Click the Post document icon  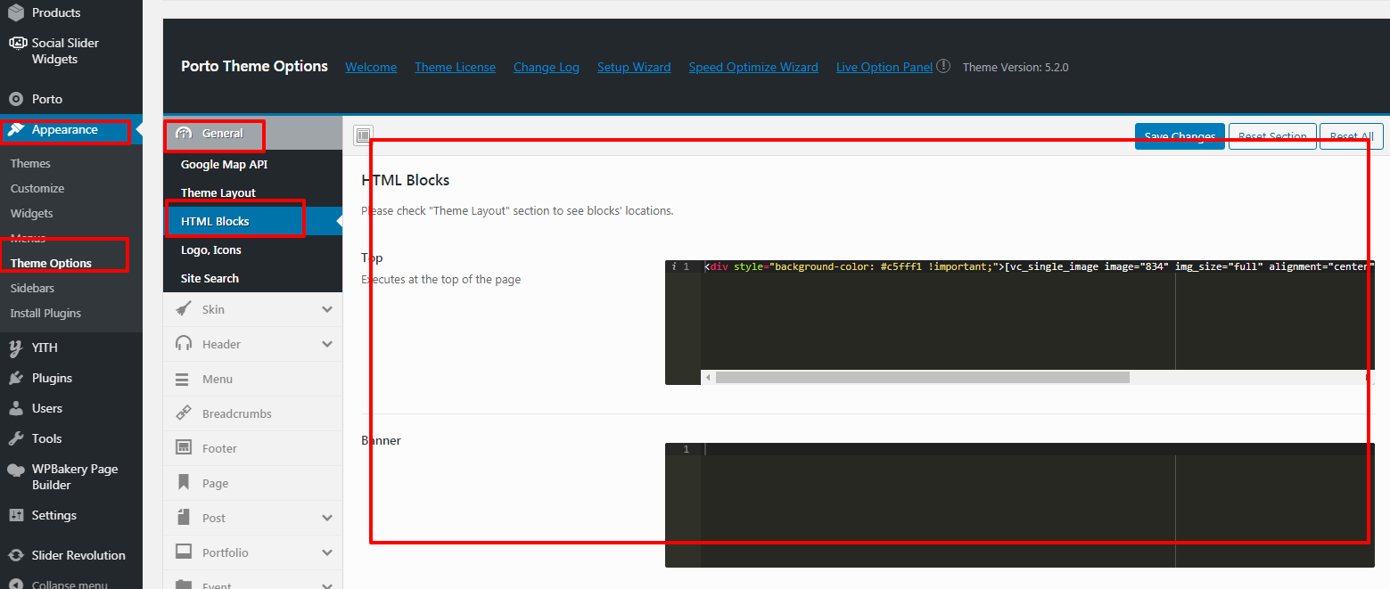point(184,518)
